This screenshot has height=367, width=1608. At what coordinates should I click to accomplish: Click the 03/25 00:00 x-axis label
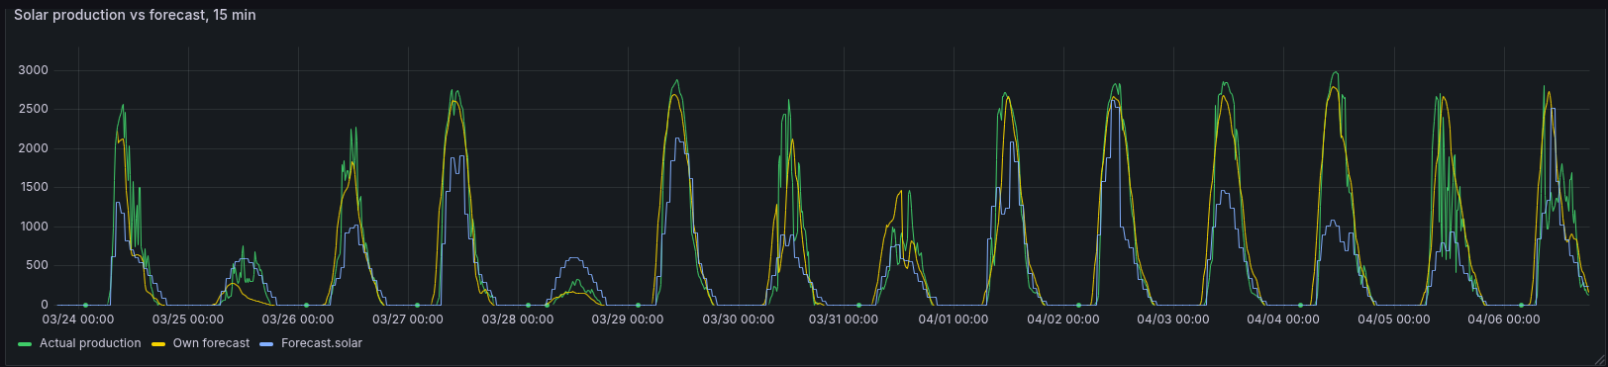[188, 320]
